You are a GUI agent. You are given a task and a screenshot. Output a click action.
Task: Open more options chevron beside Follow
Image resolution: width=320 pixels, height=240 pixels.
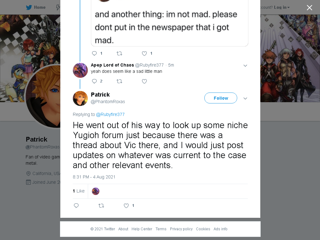pyautogui.click(x=245, y=98)
